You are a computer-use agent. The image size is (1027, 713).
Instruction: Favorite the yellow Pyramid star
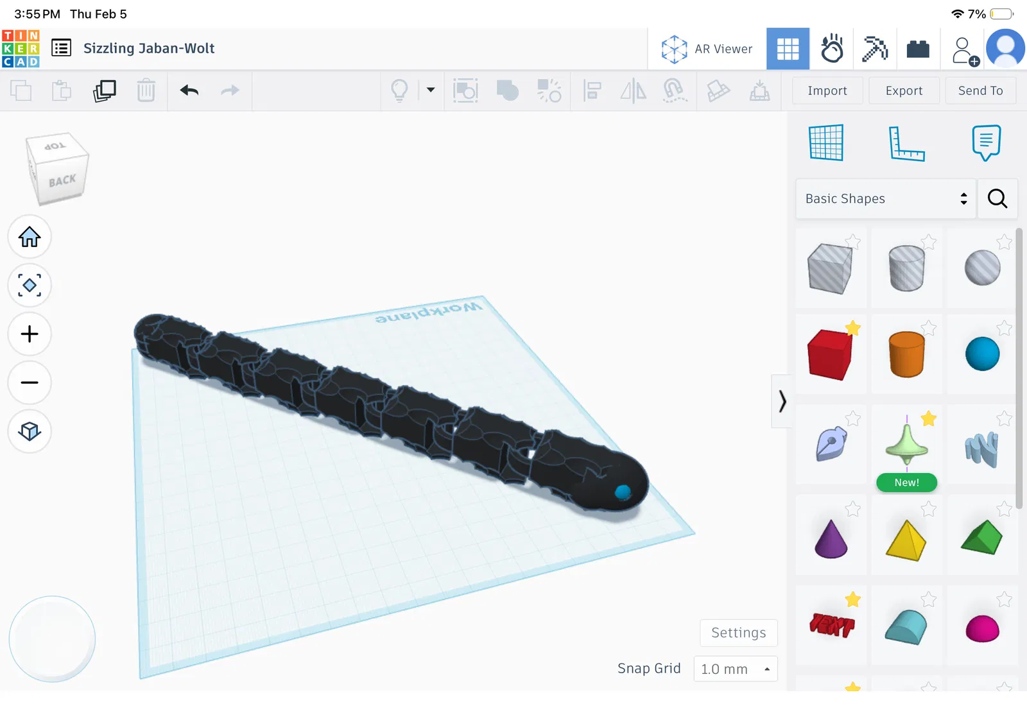point(929,510)
